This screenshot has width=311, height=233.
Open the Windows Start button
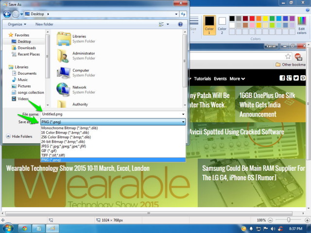click(x=8, y=229)
